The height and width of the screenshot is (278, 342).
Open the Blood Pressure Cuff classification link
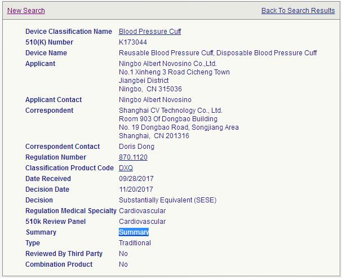point(150,32)
